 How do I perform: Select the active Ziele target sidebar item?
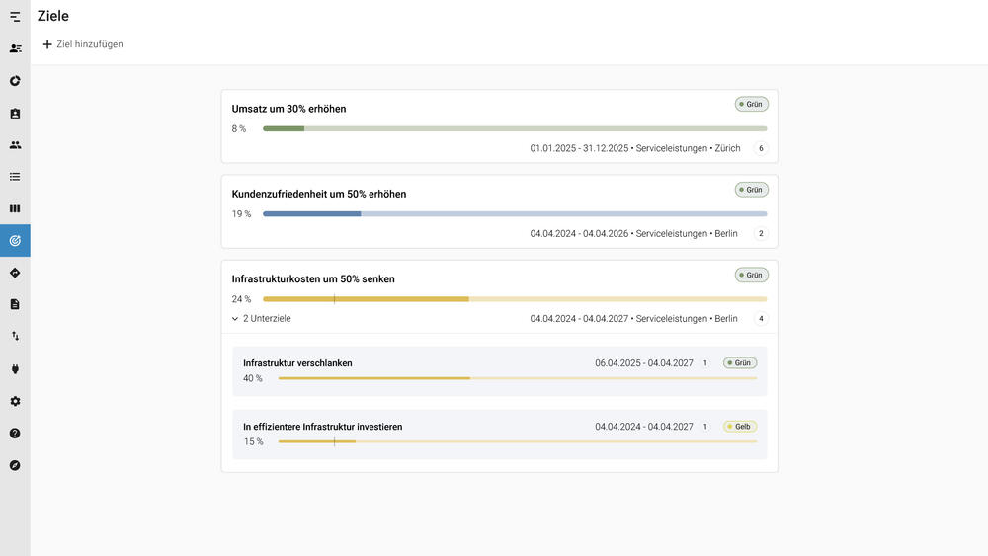15,240
